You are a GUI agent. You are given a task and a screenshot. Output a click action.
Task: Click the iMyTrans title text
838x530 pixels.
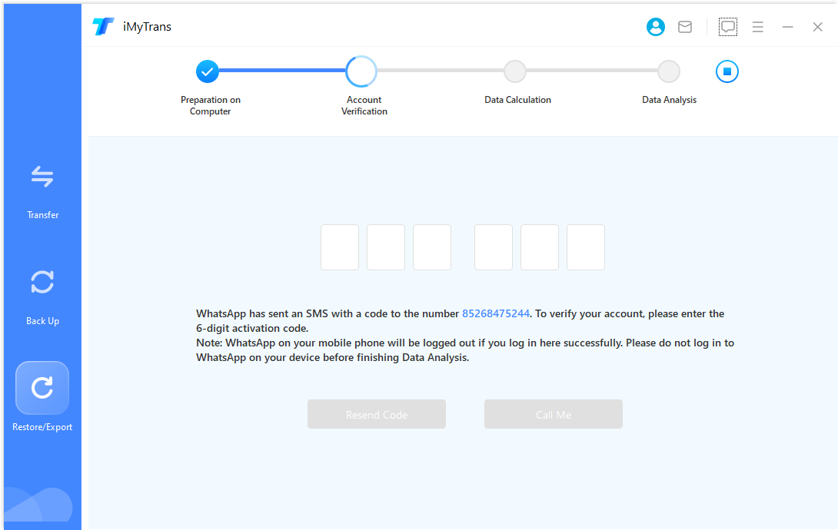[x=147, y=27]
